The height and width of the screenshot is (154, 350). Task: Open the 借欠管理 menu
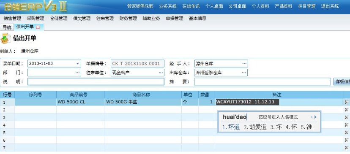pos(82,19)
